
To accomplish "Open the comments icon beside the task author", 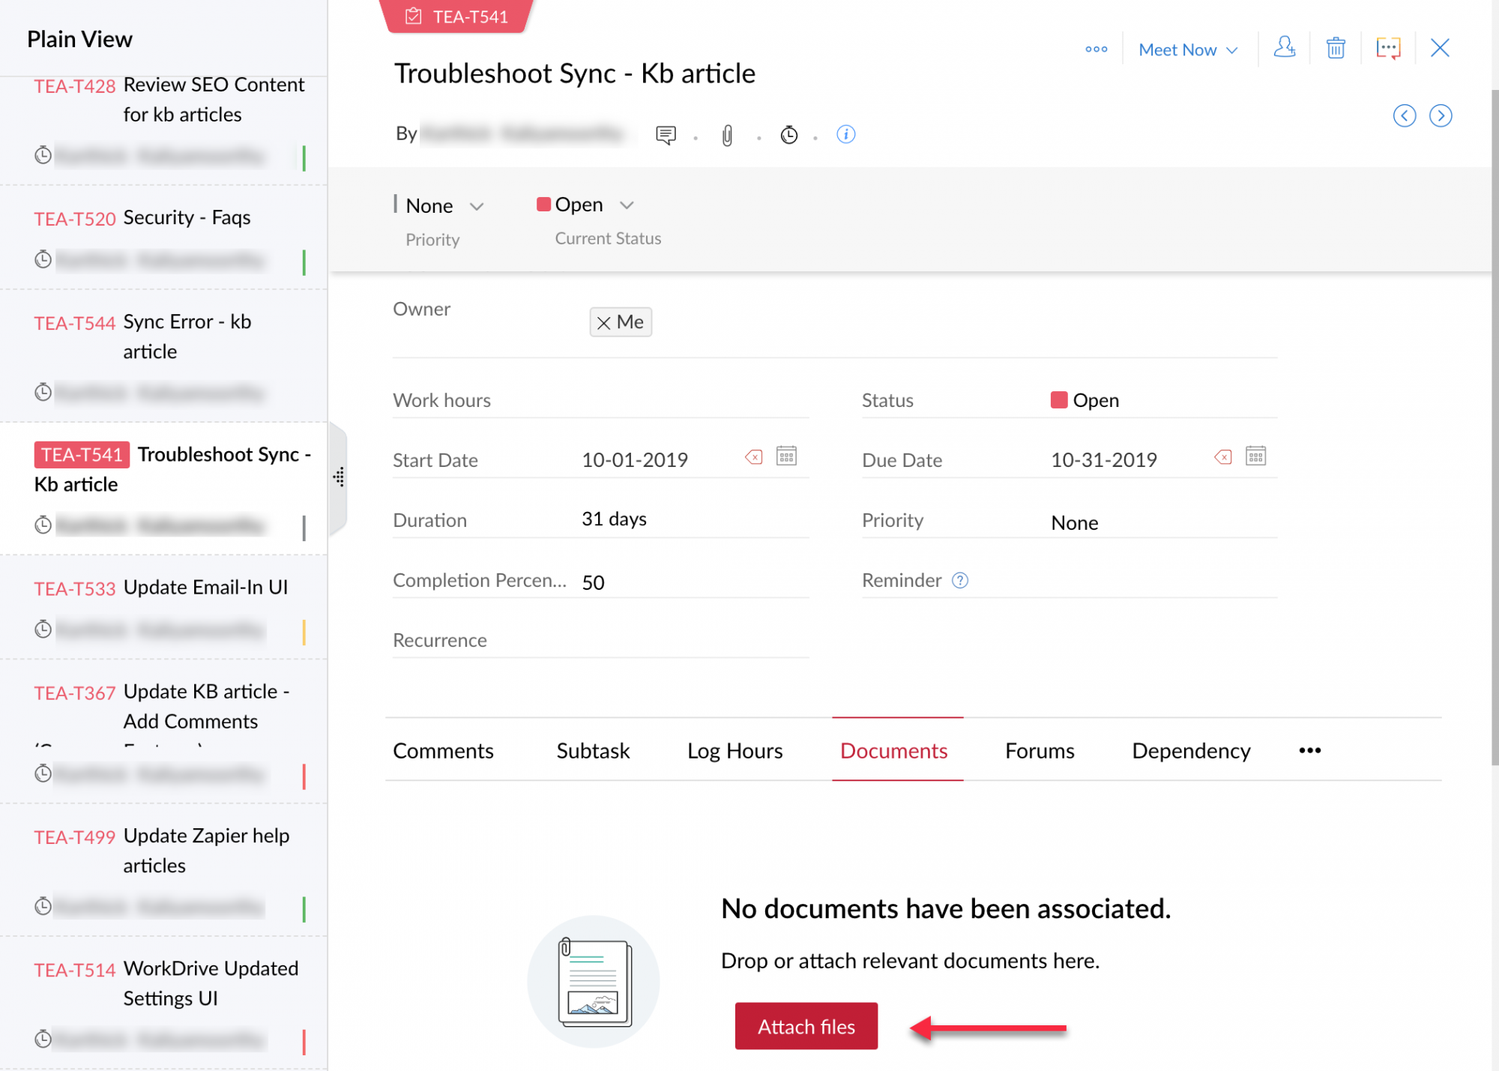I will pos(666,135).
